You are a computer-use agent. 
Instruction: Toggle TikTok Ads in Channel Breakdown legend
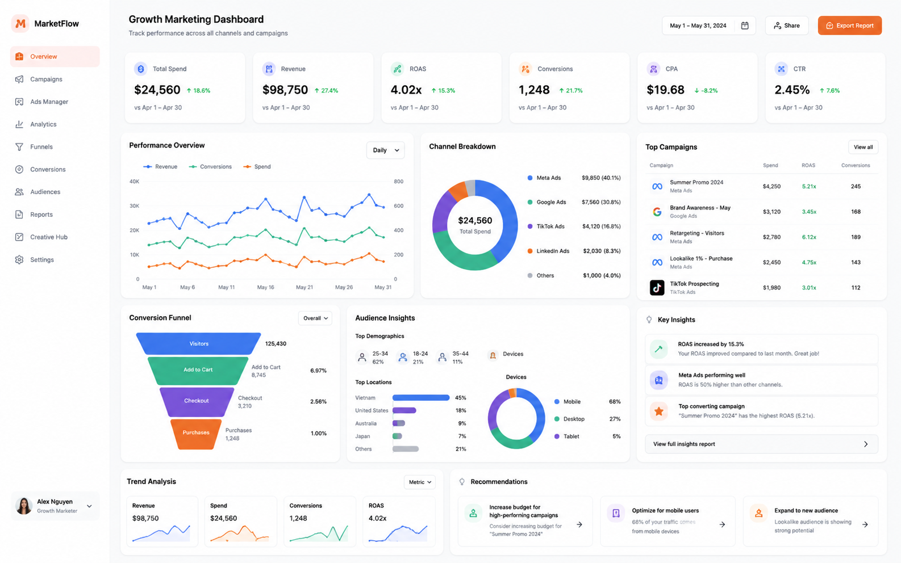click(x=546, y=226)
